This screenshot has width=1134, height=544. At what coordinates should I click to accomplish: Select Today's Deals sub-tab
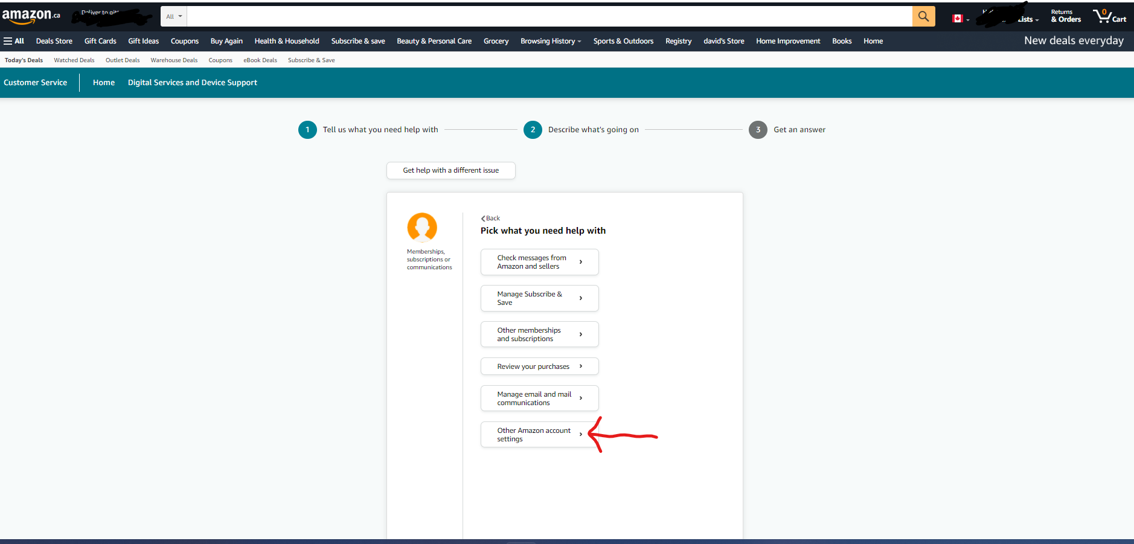pyautogui.click(x=24, y=60)
